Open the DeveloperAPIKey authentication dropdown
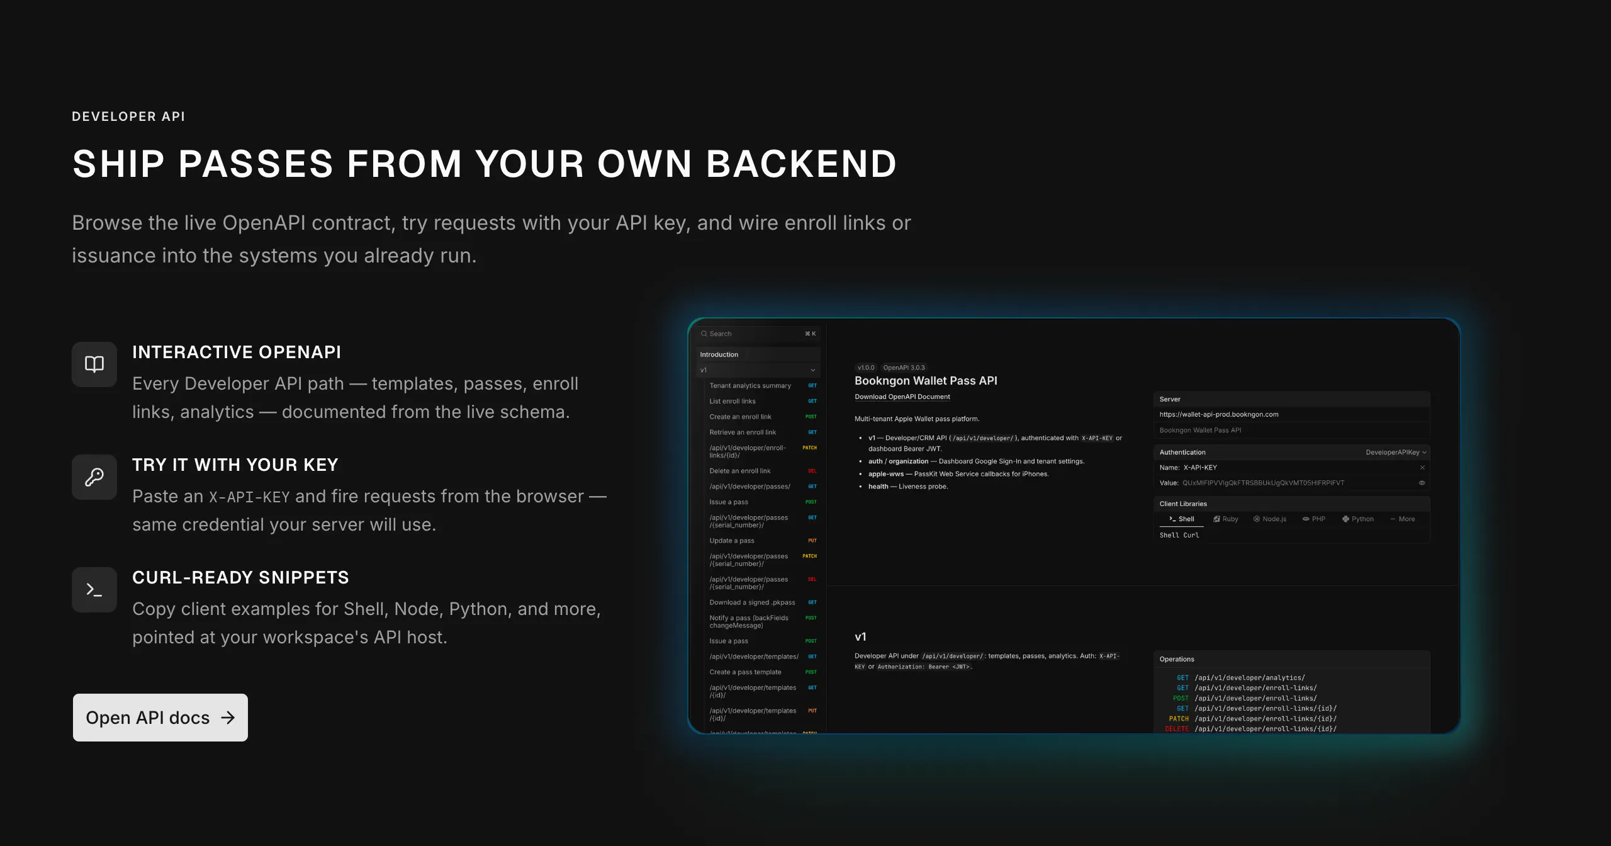This screenshot has width=1611, height=846. [x=1396, y=452]
